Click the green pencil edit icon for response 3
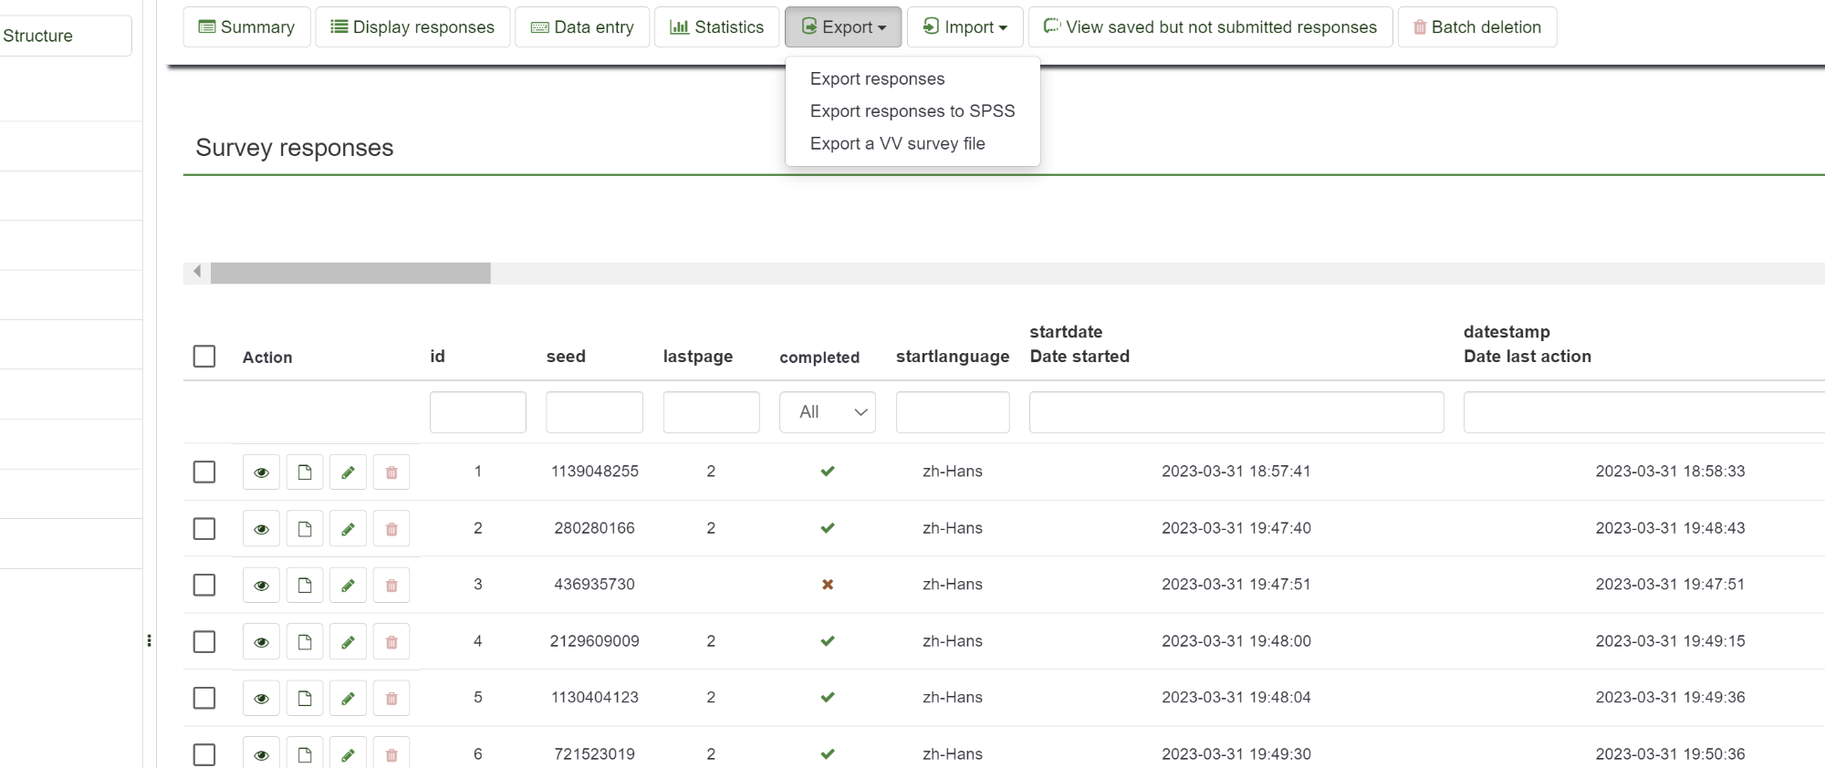 pyautogui.click(x=348, y=586)
